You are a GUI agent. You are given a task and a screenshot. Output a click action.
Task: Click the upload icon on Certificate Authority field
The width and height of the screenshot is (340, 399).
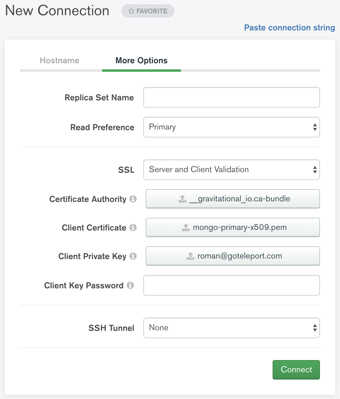coord(182,199)
